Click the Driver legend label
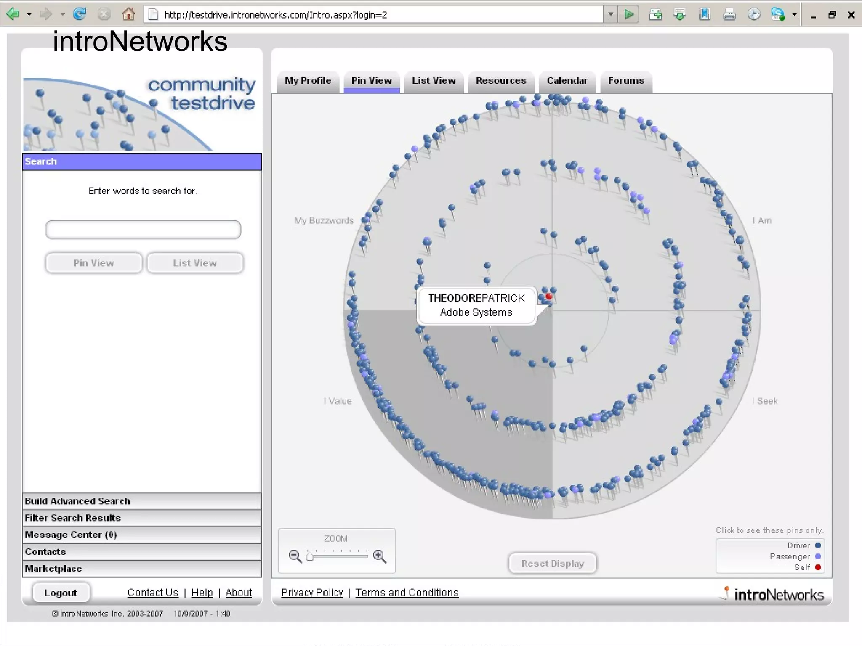Viewport: 862px width, 646px height. (798, 545)
